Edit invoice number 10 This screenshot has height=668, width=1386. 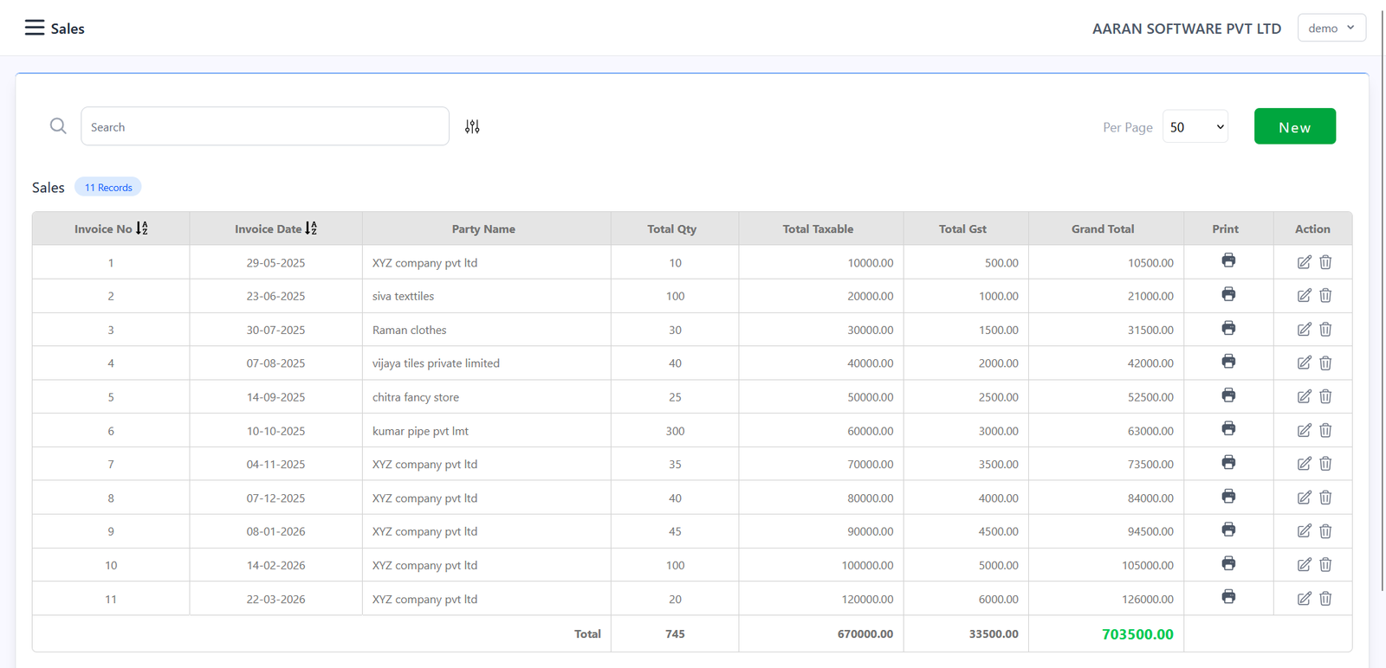point(1304,565)
